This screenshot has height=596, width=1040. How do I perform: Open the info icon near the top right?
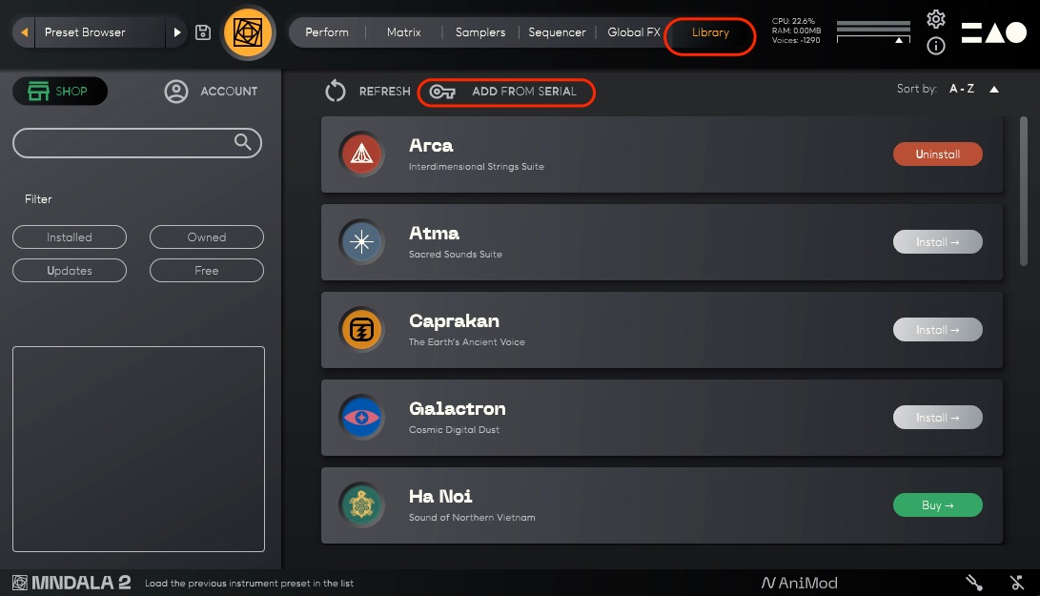click(936, 46)
